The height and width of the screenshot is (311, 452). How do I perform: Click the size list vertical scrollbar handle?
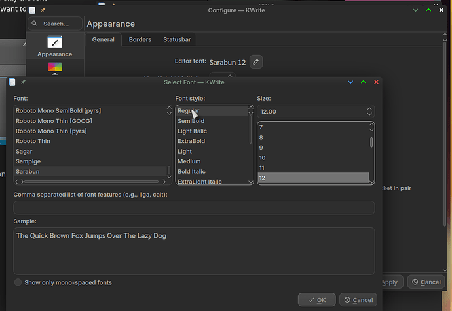tap(371, 142)
